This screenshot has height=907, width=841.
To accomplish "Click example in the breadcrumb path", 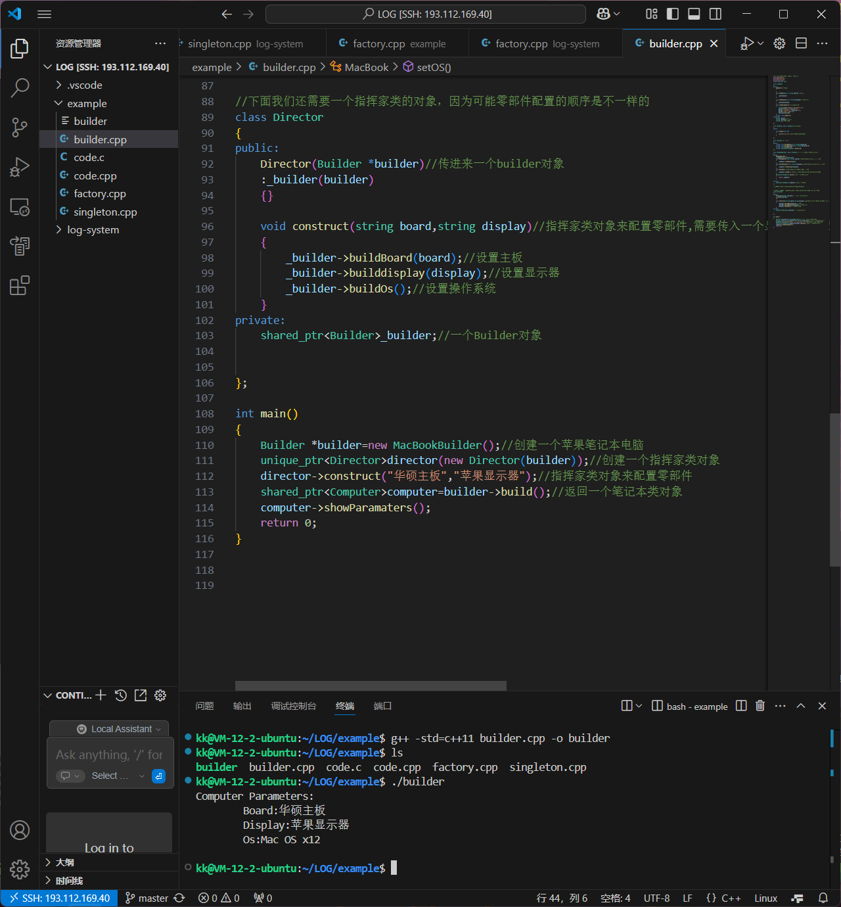I will pyautogui.click(x=212, y=67).
